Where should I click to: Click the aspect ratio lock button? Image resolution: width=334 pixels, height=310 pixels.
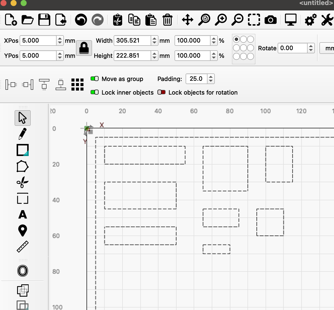pos(84,48)
